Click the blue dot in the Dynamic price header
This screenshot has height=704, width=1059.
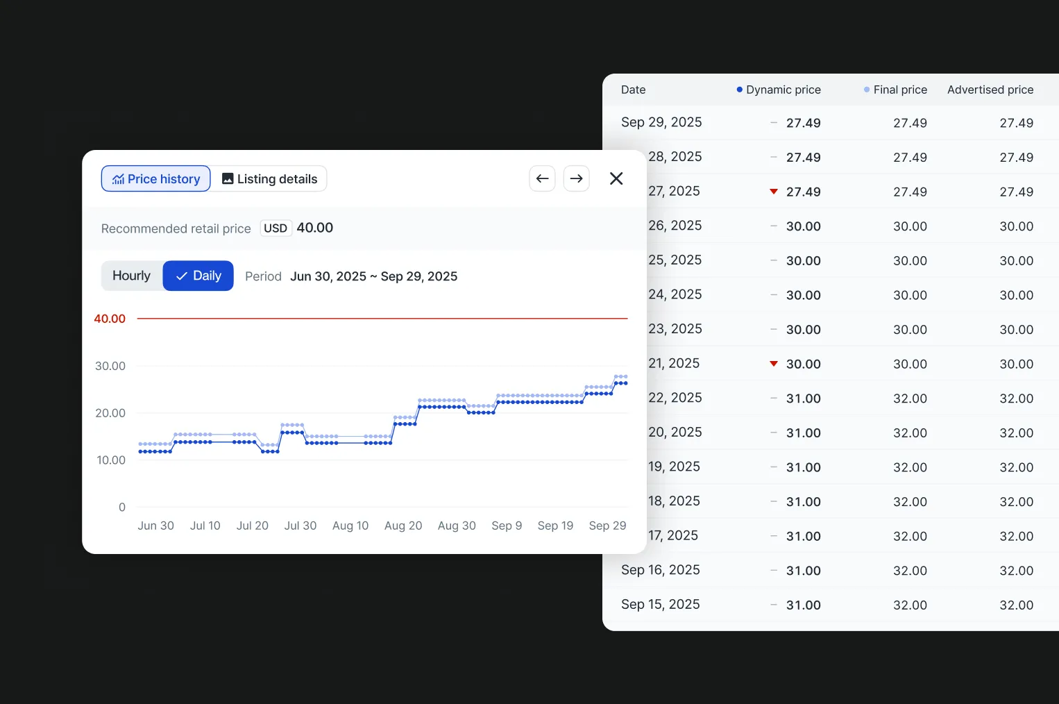(x=740, y=90)
